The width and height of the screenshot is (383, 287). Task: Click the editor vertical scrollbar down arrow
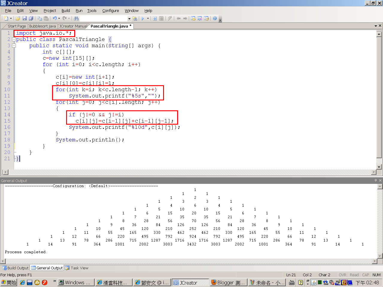point(379,167)
